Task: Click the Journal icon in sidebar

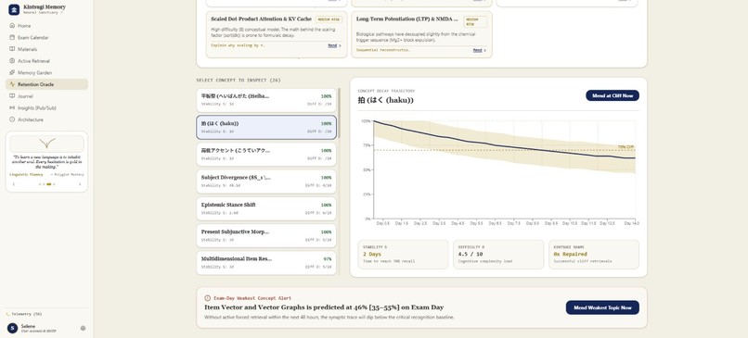Action: pyautogui.click(x=12, y=96)
